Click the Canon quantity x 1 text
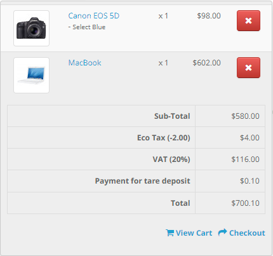Viewport: 273px width, 256px height. click(163, 16)
